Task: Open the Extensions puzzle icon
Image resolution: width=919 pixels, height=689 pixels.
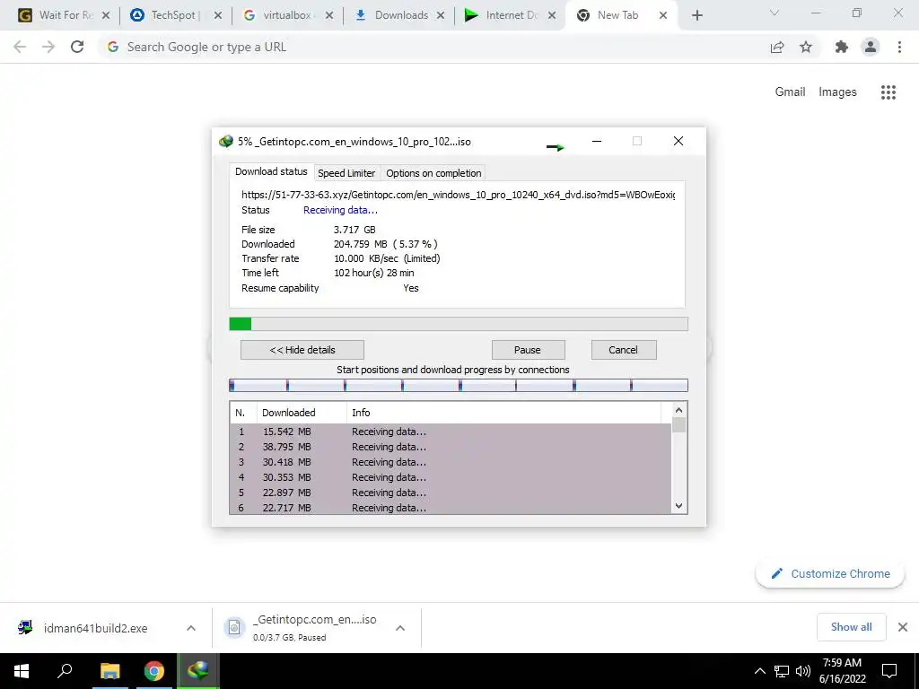Action: pyautogui.click(x=842, y=47)
